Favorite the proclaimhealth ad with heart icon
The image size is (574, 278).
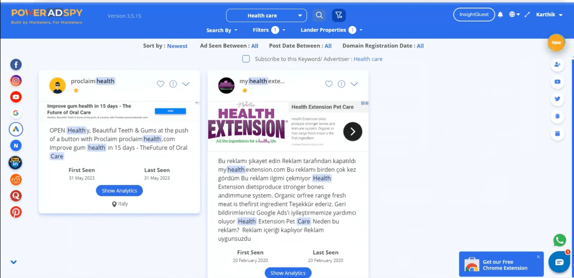[161, 84]
